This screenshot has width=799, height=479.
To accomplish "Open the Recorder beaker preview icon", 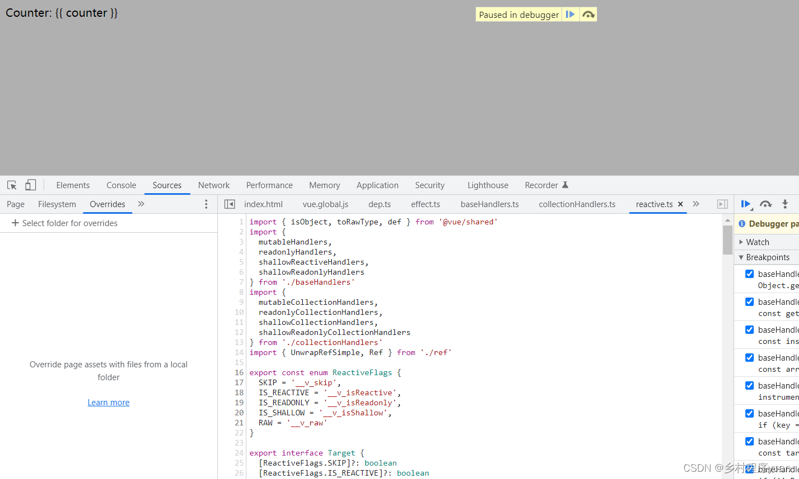I will coord(565,185).
